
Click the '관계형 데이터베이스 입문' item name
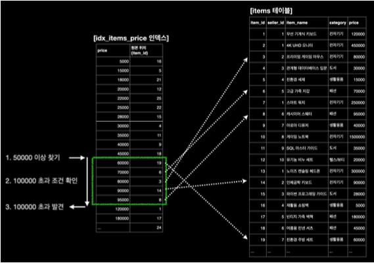click(x=306, y=68)
